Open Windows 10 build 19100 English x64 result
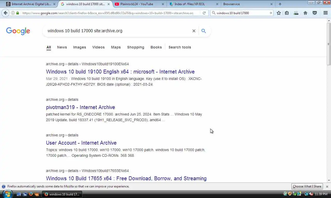This screenshot has height=198, width=331. coord(120,72)
